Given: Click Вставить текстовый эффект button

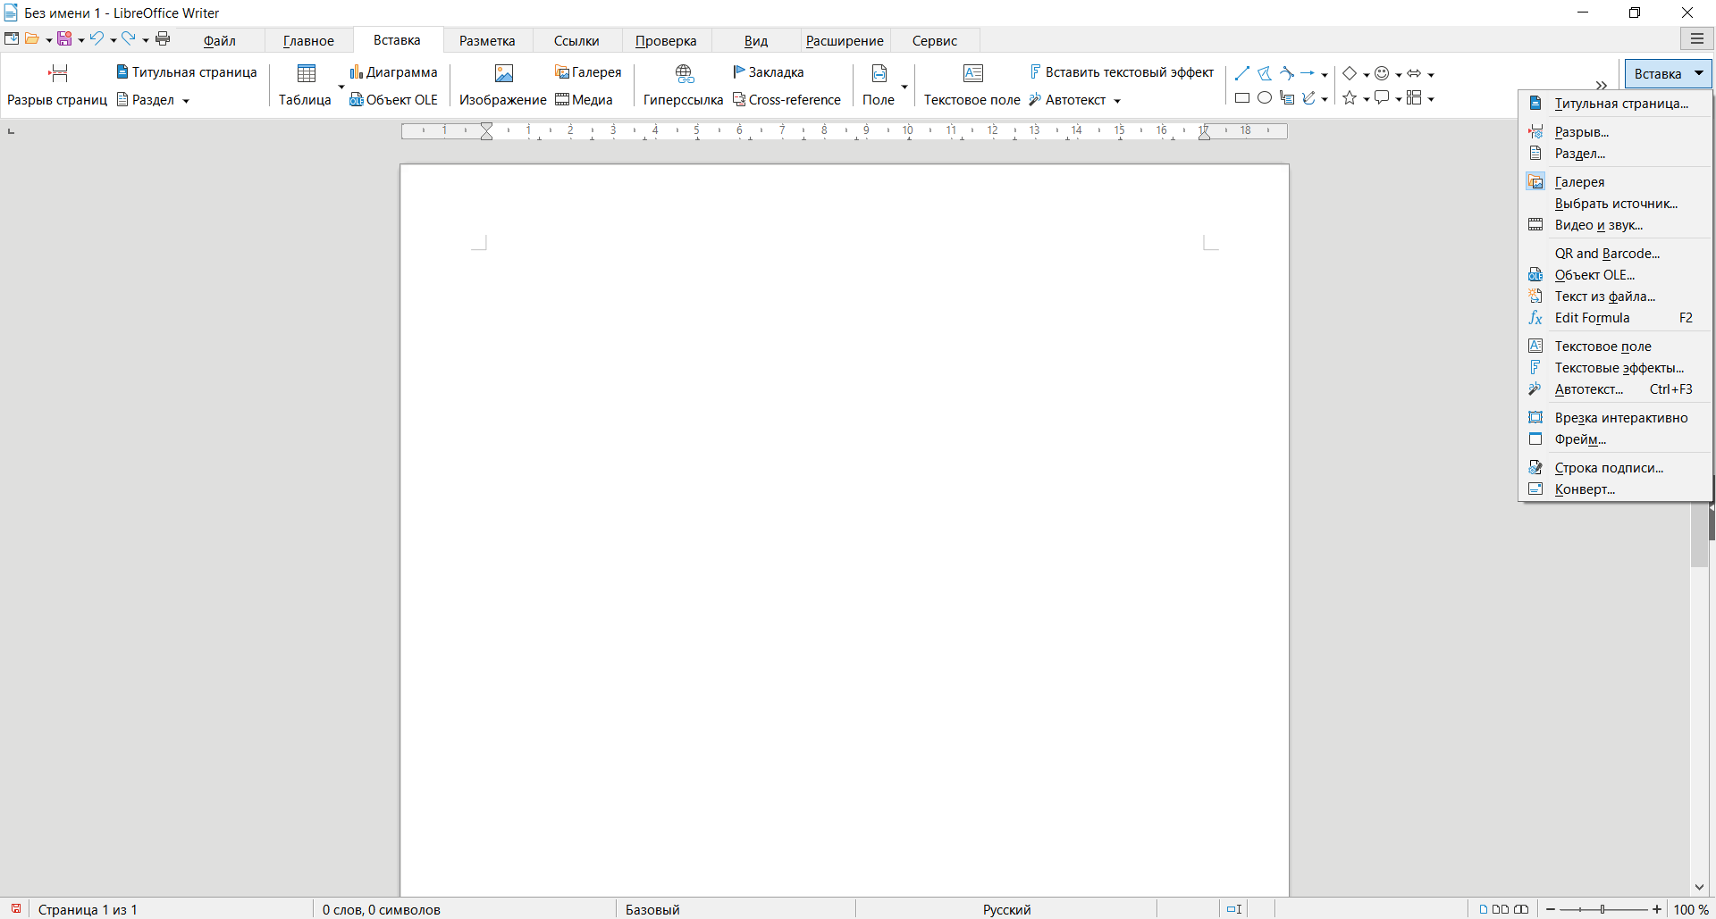Looking at the screenshot, I should (x=1122, y=72).
